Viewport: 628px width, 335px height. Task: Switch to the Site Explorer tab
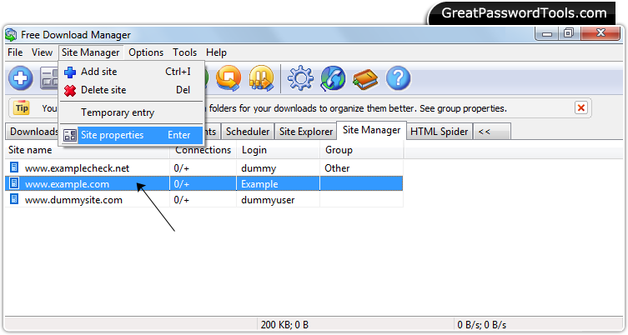point(305,132)
